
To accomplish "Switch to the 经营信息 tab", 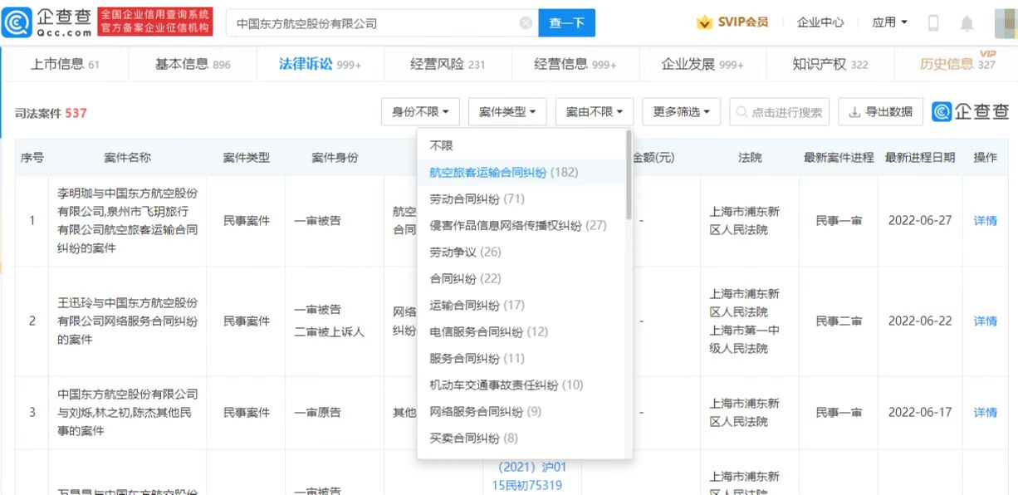I will tap(575, 64).
